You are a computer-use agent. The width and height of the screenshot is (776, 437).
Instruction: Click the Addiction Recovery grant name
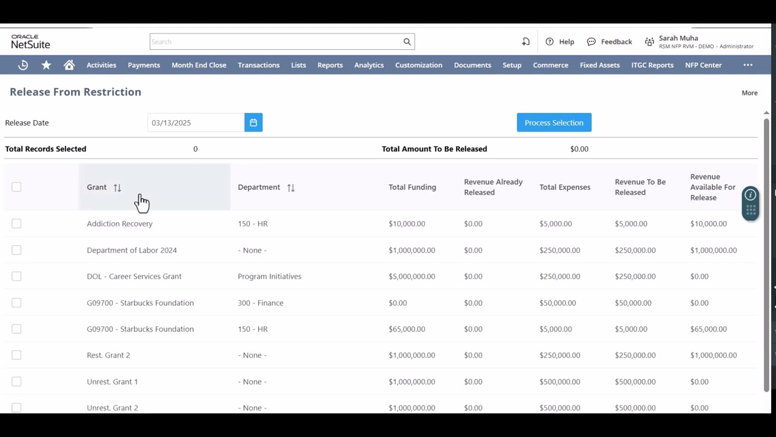pyautogui.click(x=119, y=224)
